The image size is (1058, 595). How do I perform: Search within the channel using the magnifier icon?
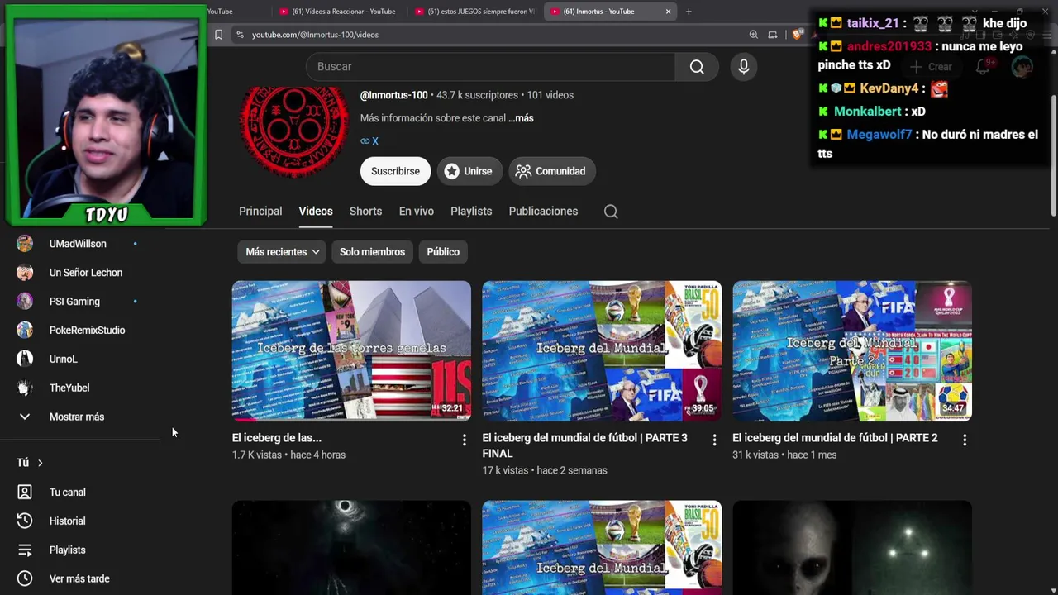[611, 212]
